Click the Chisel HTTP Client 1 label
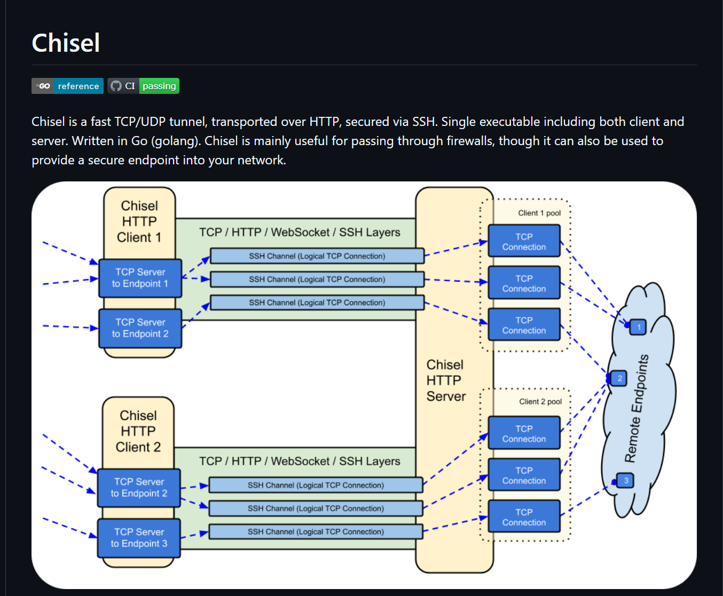Viewport: 723px width, 596px height. pos(139,221)
